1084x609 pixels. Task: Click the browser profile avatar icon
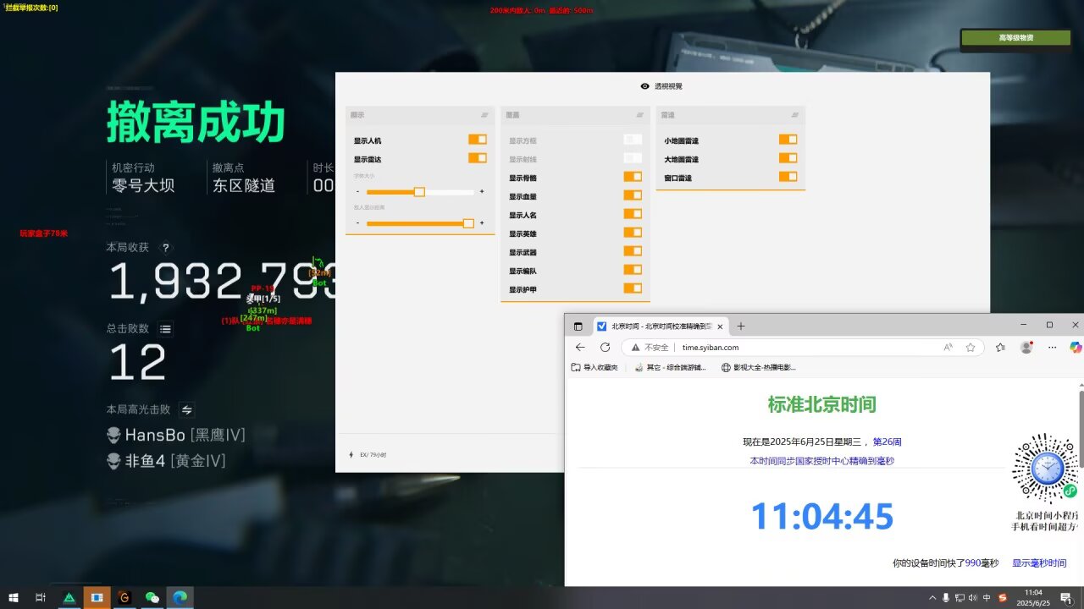tap(1026, 347)
